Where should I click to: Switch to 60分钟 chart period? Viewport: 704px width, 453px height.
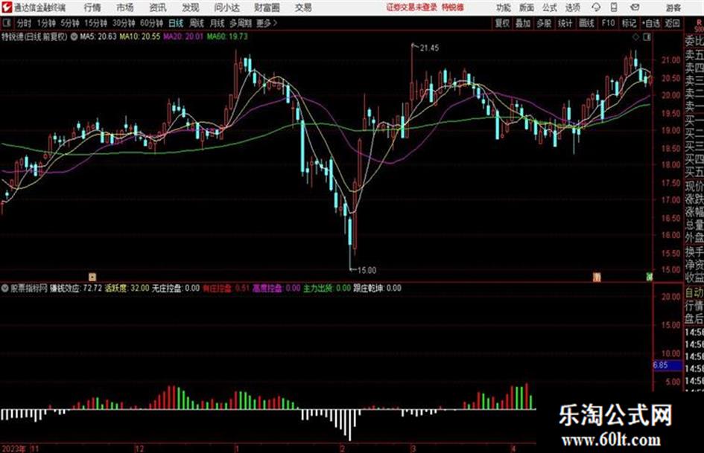pos(151,23)
